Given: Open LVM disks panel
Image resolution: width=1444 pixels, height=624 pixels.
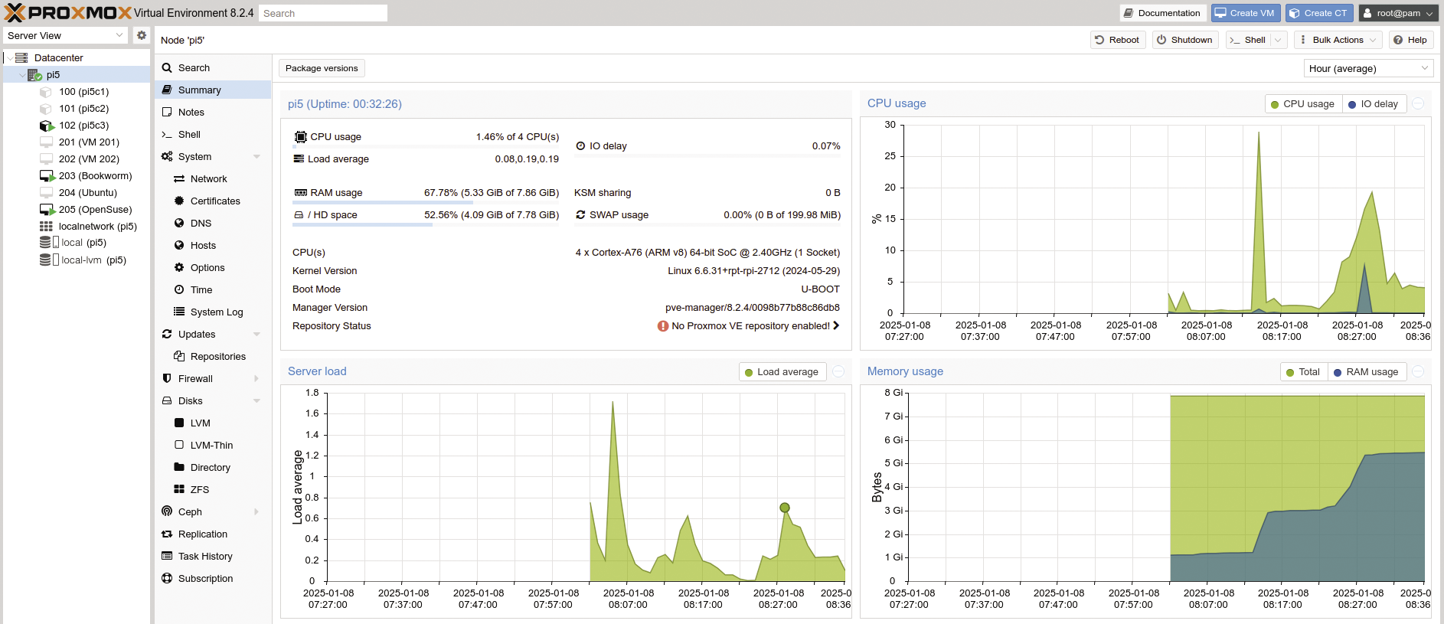Looking at the screenshot, I should pyautogui.click(x=213, y=423).
